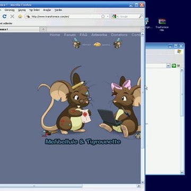This screenshot has width=191, height=191.
Task: Maximize the background Explorer window
Action: (176, 46)
